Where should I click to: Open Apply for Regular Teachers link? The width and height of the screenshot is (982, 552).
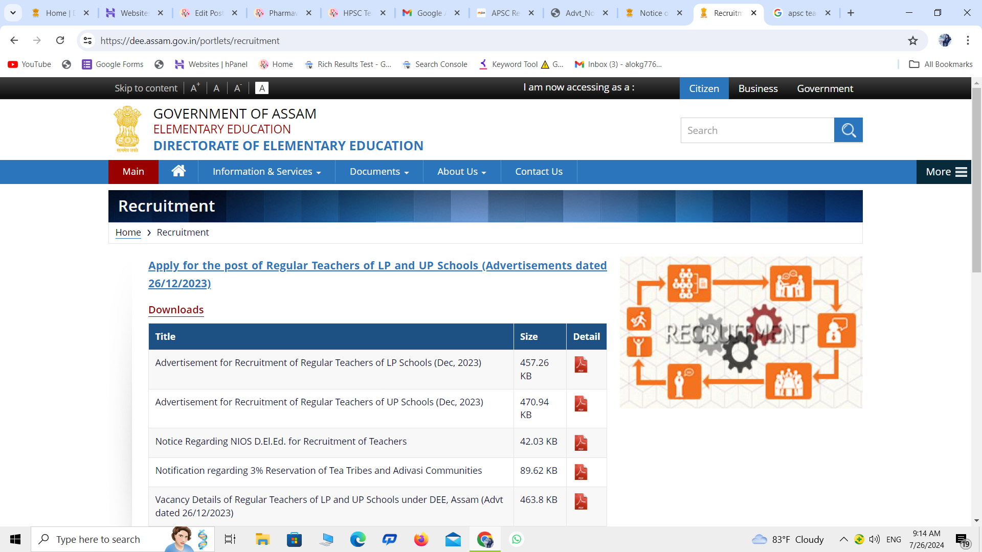[x=377, y=274]
